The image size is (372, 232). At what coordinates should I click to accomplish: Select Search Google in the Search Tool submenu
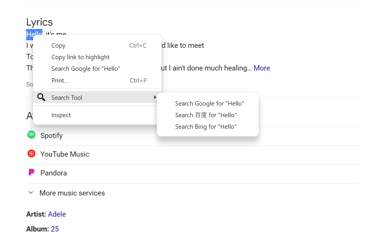(210, 104)
